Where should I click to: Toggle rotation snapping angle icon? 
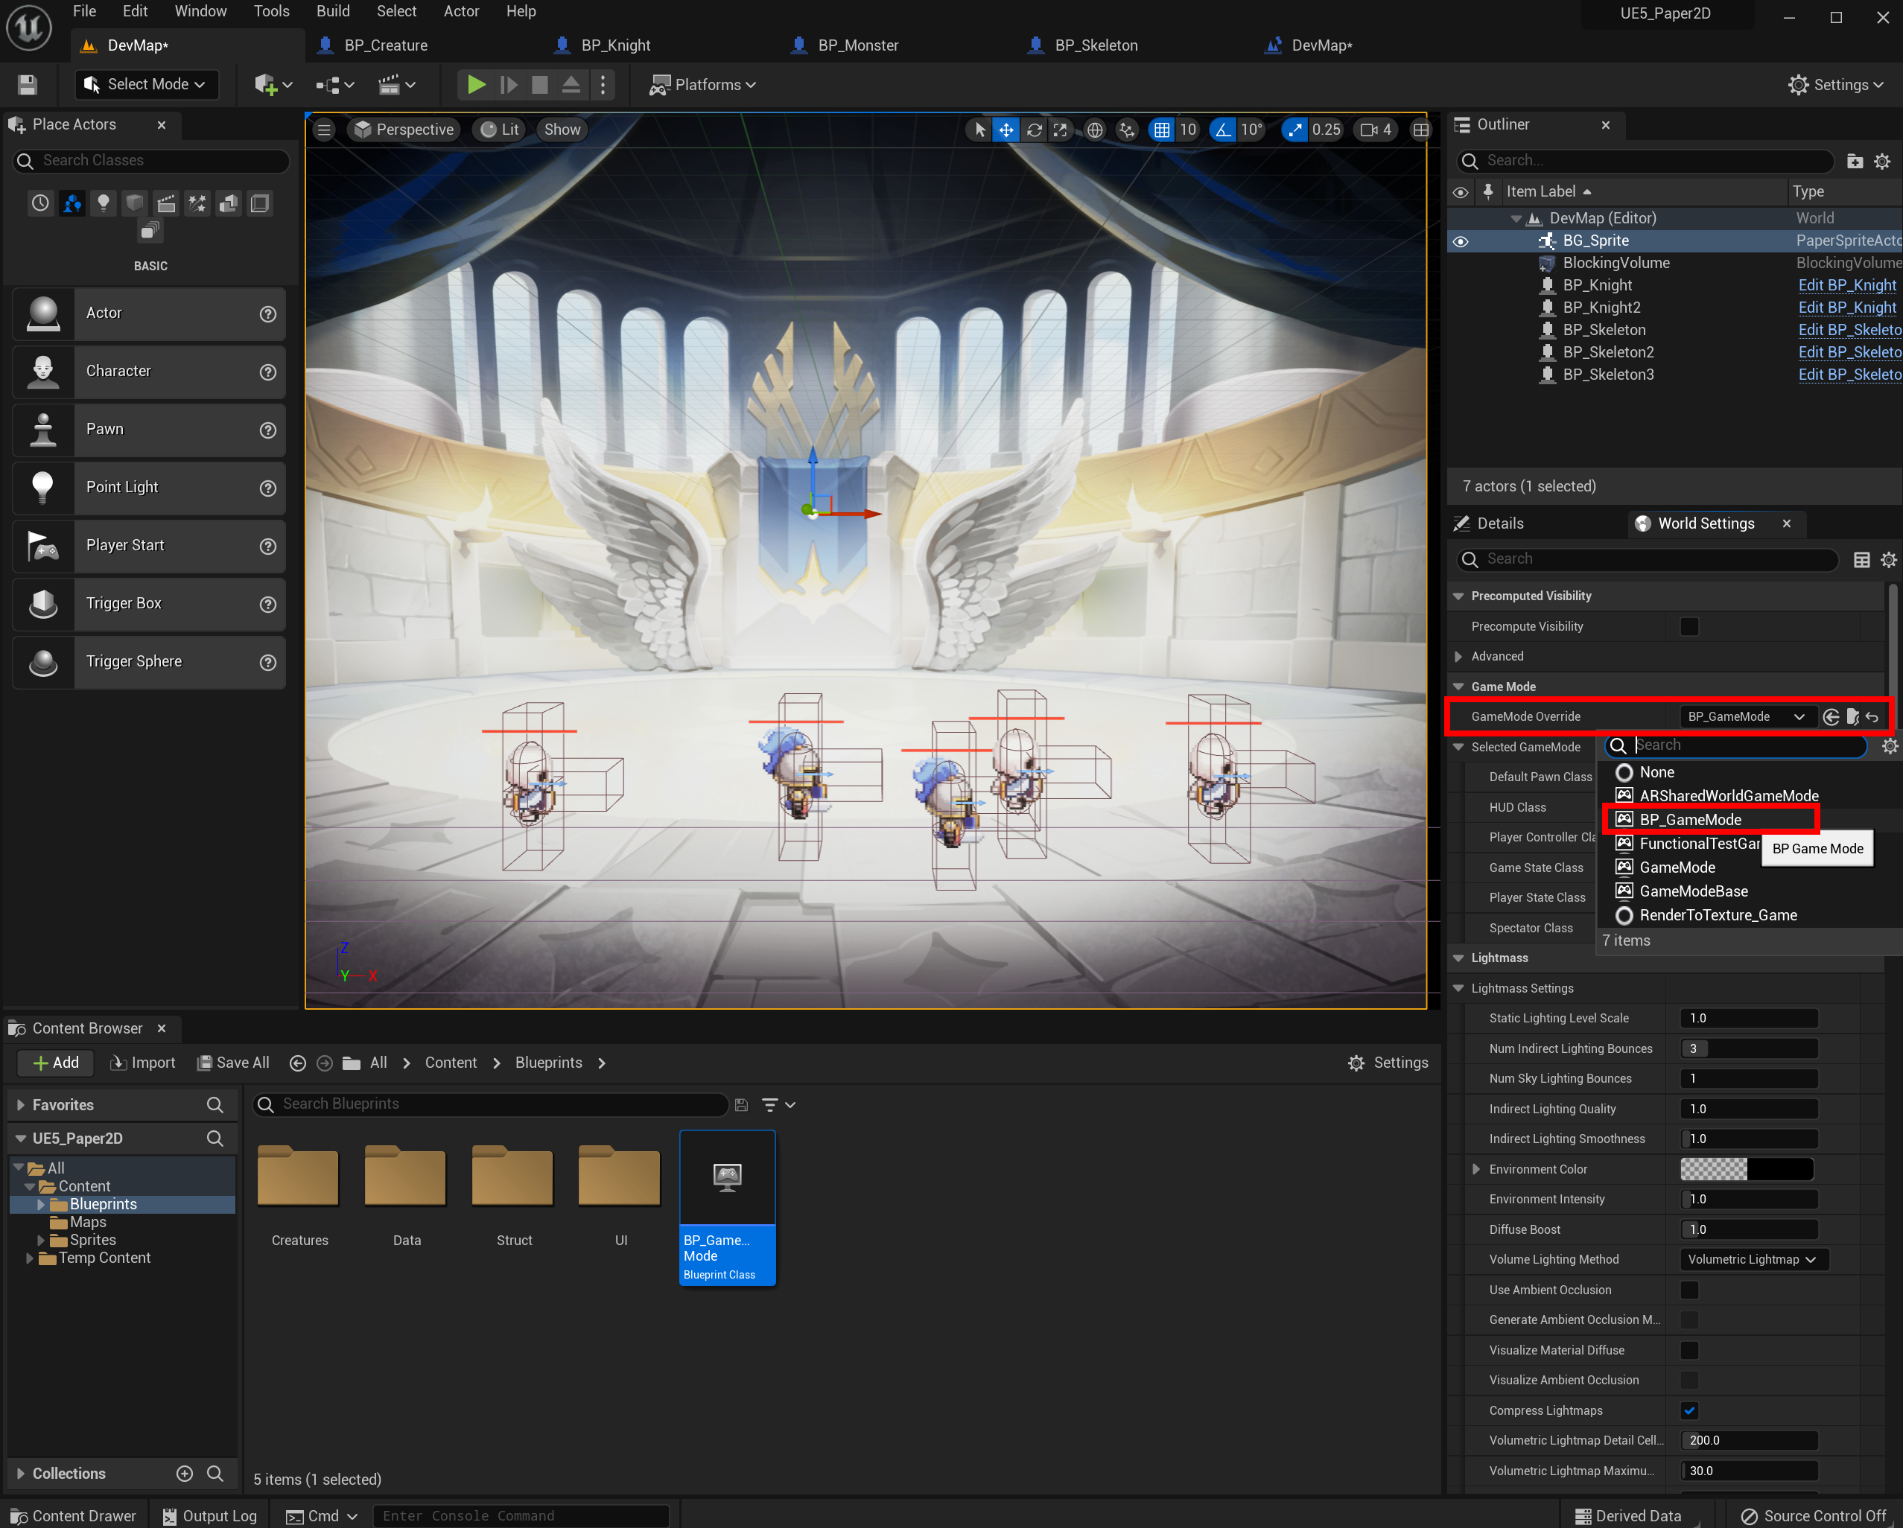tap(1221, 130)
